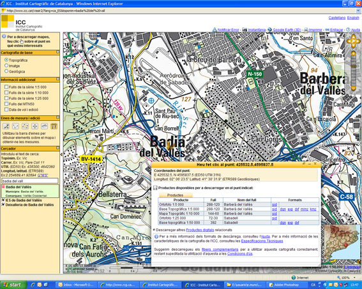
Task: Click the marker beside IES de Badia del Vallès
Action: (x=3, y=200)
